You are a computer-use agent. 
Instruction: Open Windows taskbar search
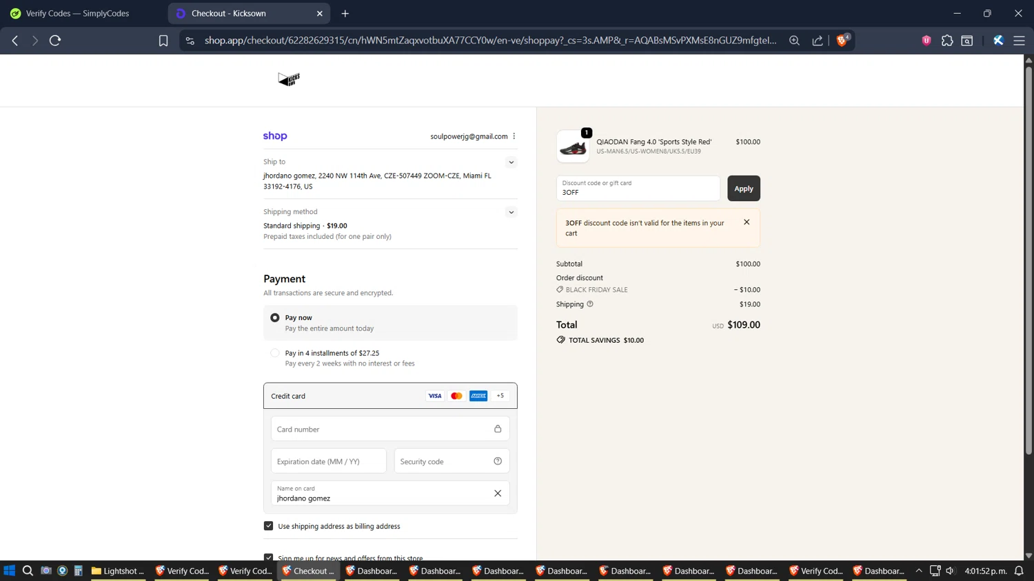click(28, 571)
